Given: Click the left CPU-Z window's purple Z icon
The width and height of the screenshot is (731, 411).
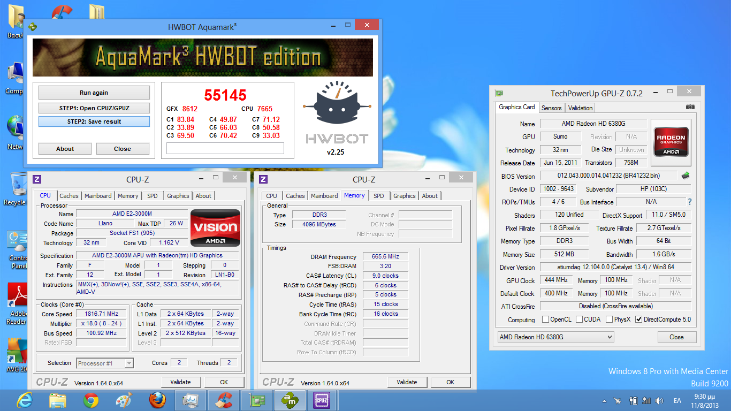Looking at the screenshot, I should 37,179.
